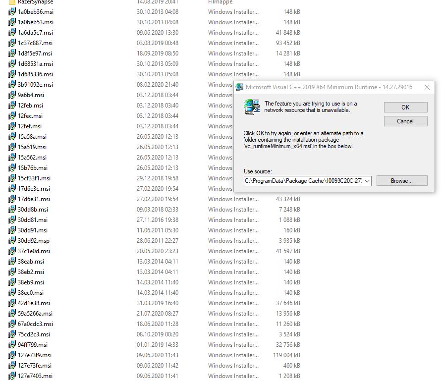Click the network resource icon in the dialog
Image resolution: width=441 pixels, height=381 pixels.
(252, 107)
